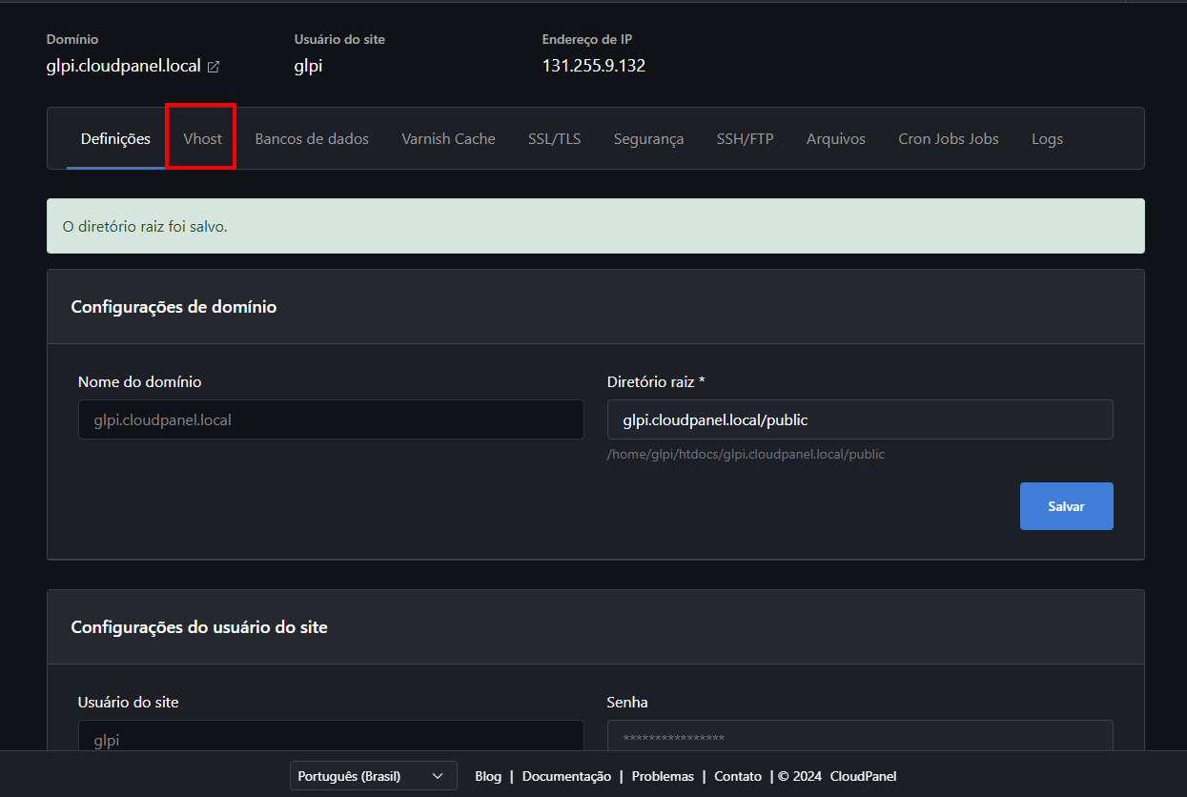Click the Usuário do site field
This screenshot has height=797, width=1187.
pos(330,736)
